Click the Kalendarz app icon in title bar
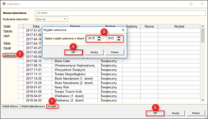208x119 pixels. click(x=4, y=4)
